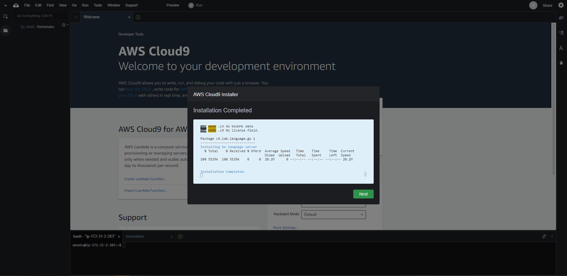Open the search magnifier in left sidebar
Image resolution: width=567 pixels, height=276 pixels.
click(x=5, y=17)
